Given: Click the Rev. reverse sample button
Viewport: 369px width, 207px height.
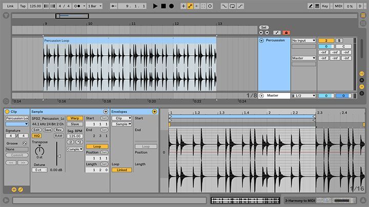Looking at the screenshot, I should pos(58,130).
